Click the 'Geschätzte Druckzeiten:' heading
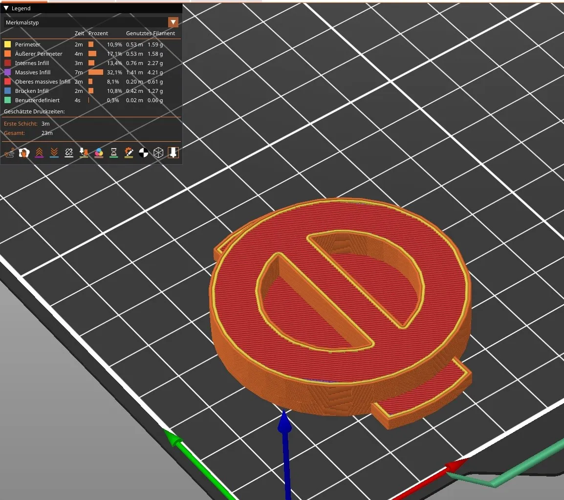564x500 pixels. [34, 111]
